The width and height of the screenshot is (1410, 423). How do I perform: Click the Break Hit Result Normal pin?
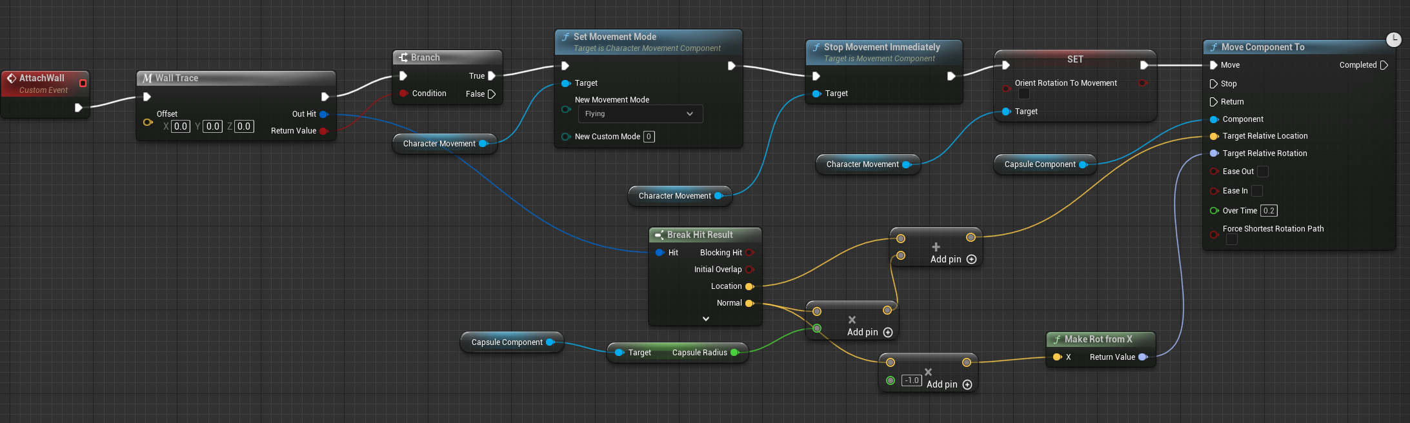click(x=750, y=303)
